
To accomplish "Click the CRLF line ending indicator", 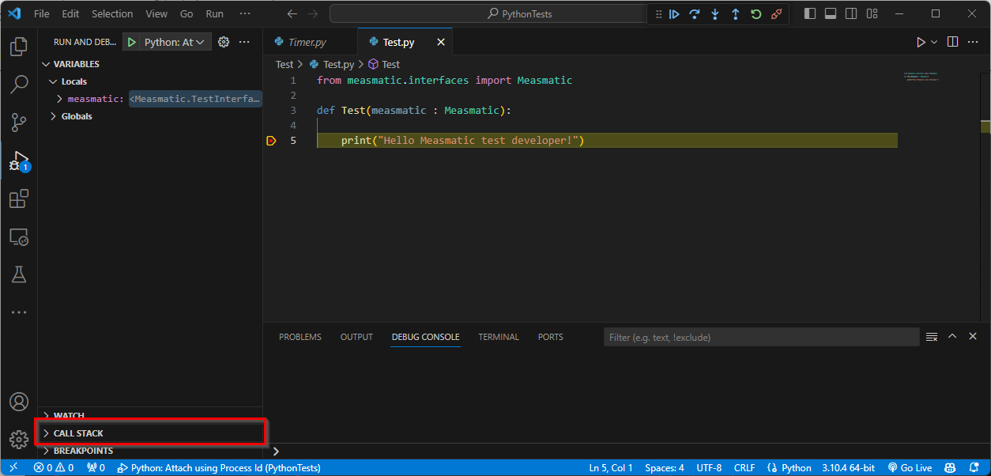I will point(744,468).
